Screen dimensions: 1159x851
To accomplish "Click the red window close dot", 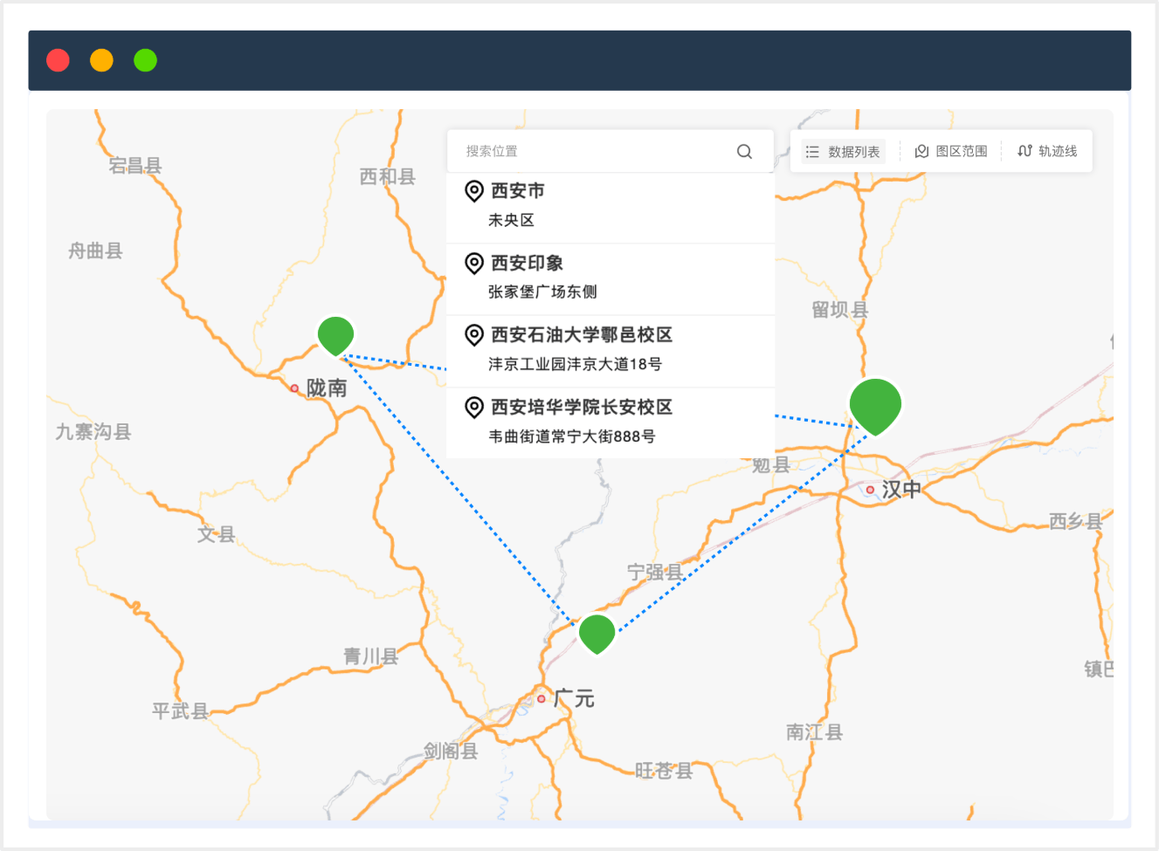I will click(x=59, y=60).
